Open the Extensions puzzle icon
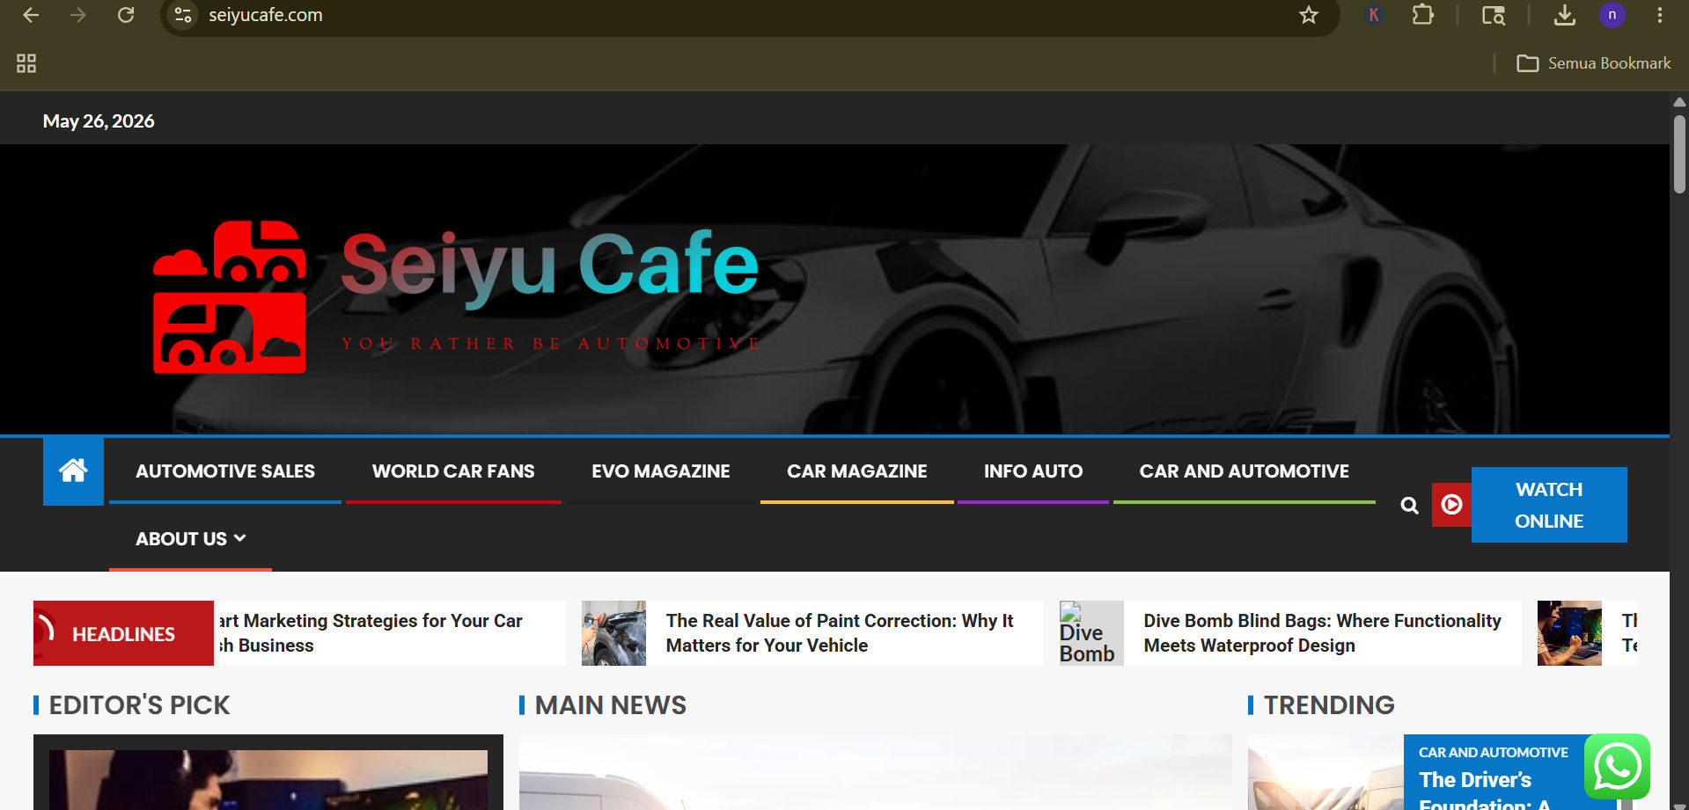Image resolution: width=1689 pixels, height=810 pixels. [1423, 15]
